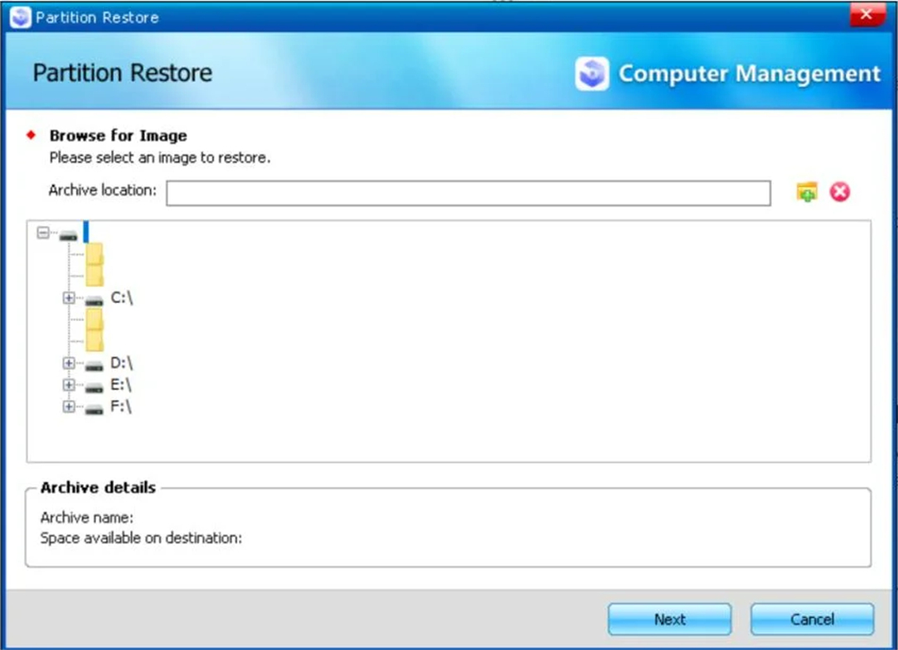
Task: Click the E:\ drive icon
Action: click(x=95, y=386)
